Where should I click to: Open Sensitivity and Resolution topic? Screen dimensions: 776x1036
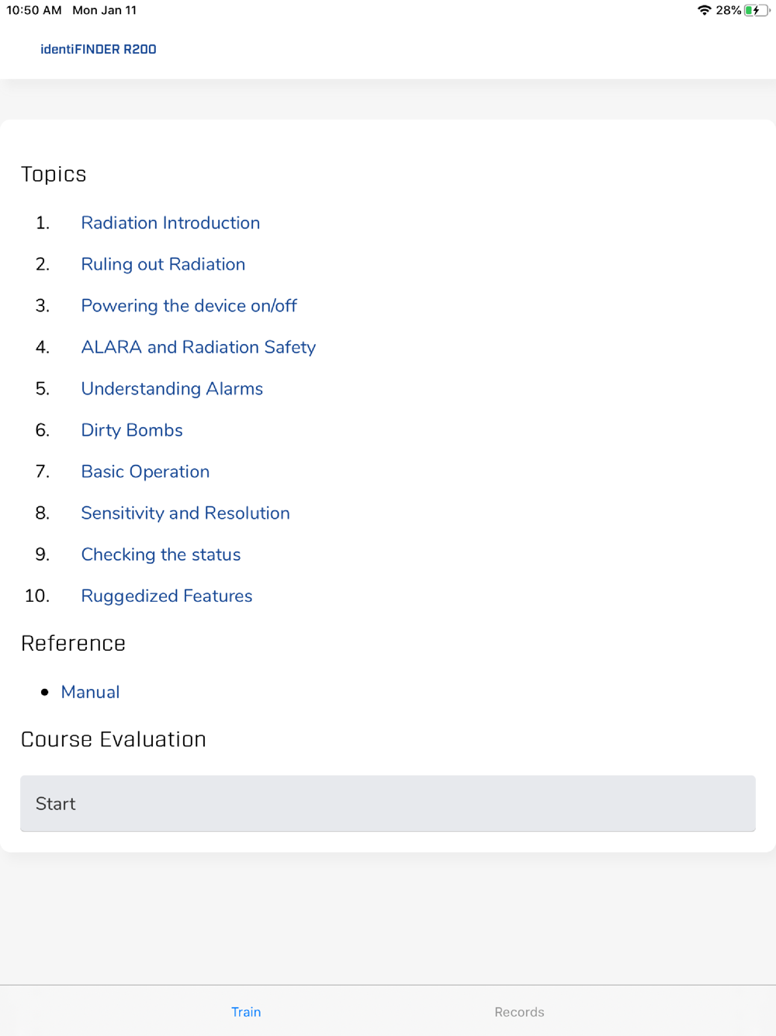pyautogui.click(x=185, y=513)
